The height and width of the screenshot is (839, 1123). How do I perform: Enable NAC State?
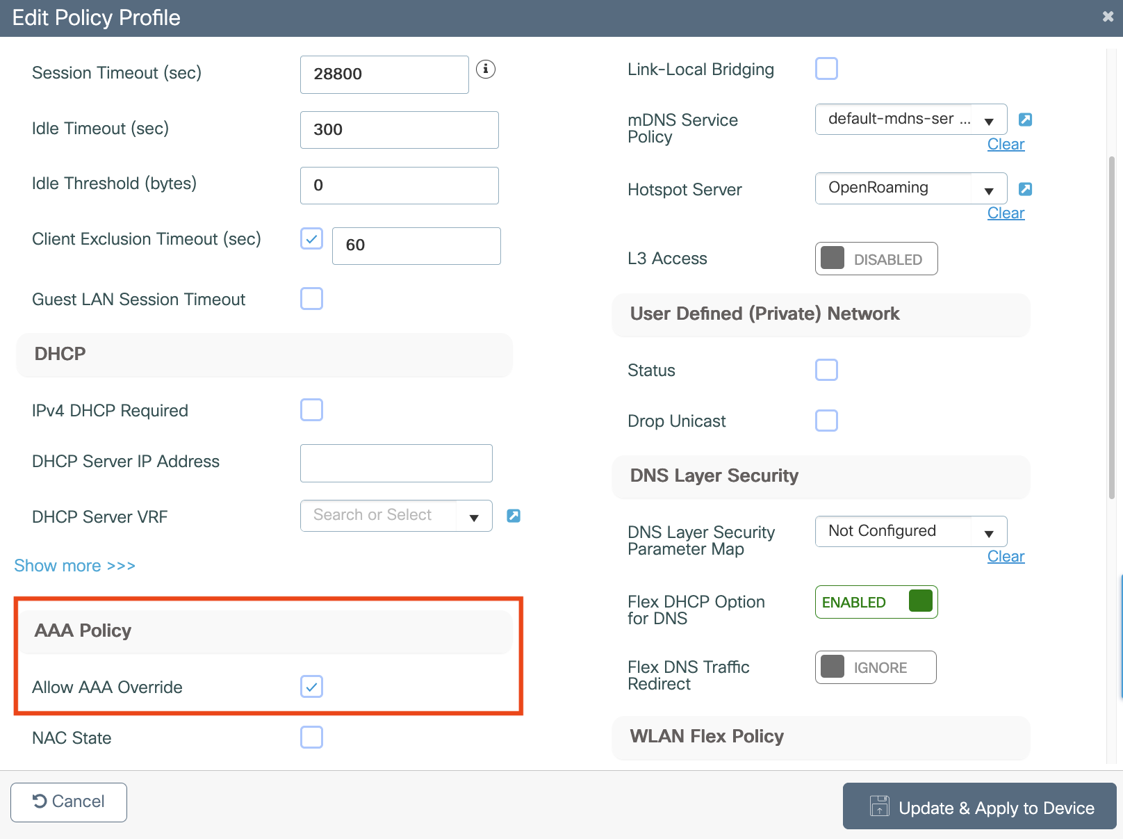(311, 738)
